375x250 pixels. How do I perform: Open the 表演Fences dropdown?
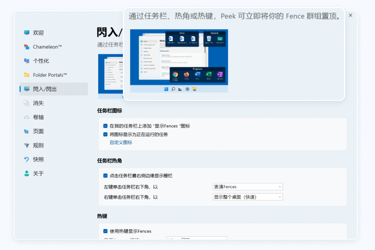click(x=248, y=187)
